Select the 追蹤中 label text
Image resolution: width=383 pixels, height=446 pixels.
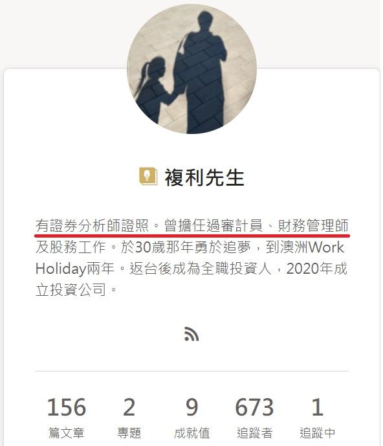317,433
